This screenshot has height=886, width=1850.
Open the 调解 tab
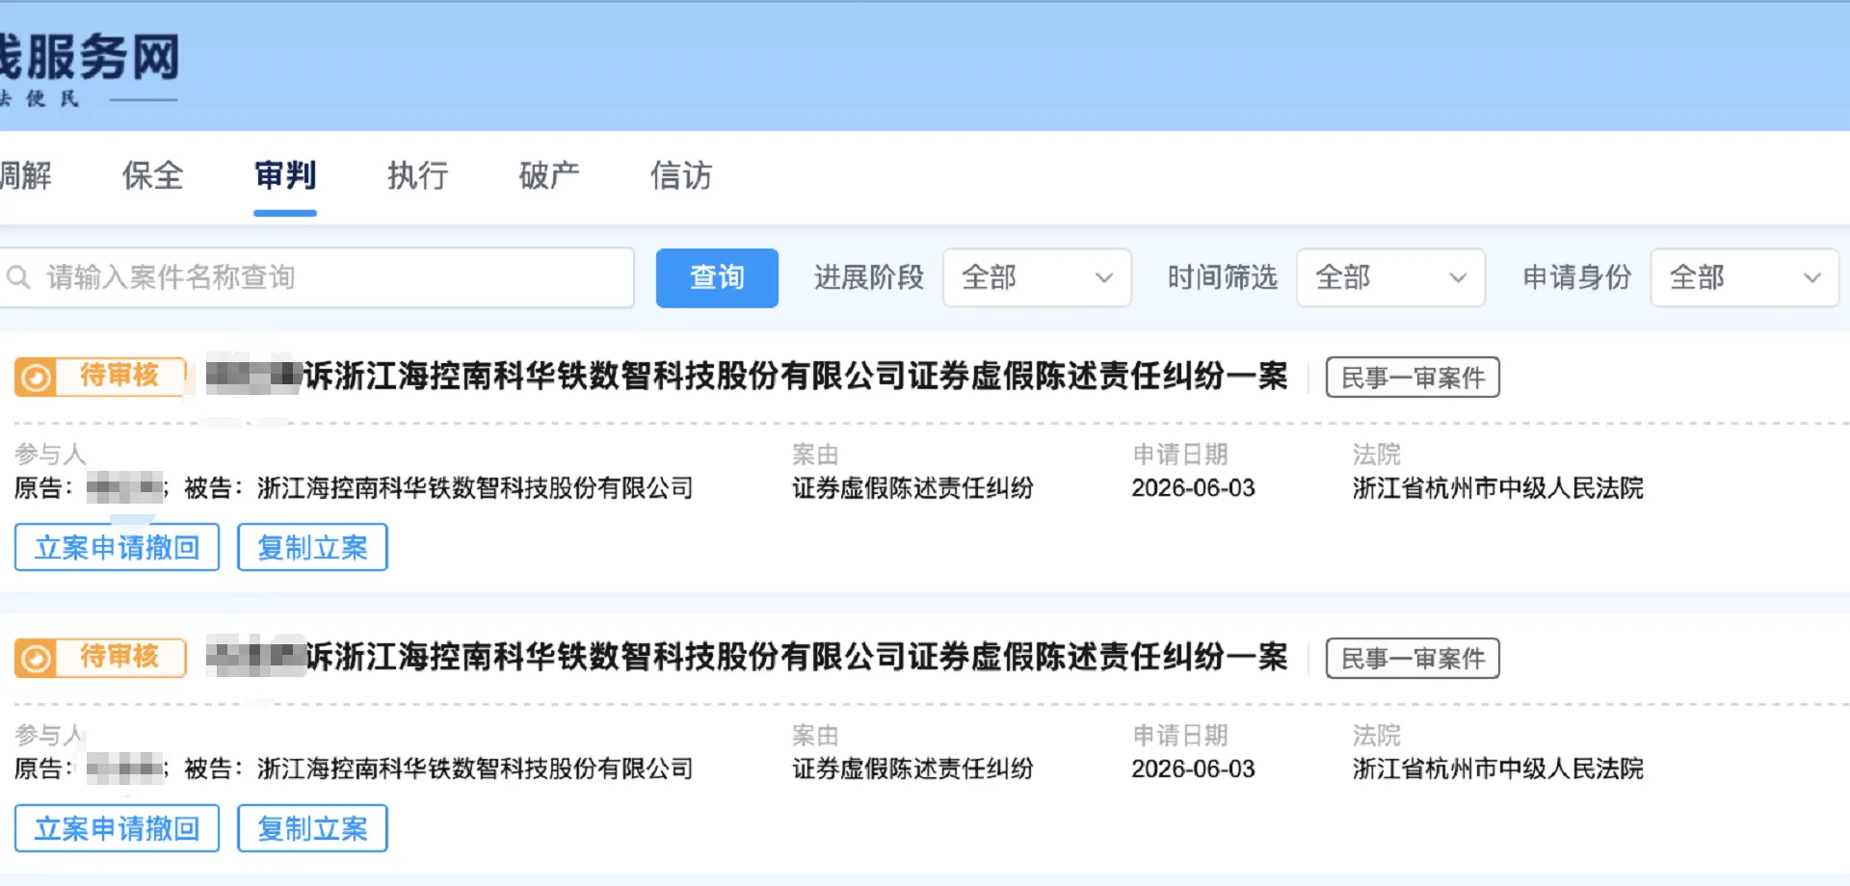(26, 175)
